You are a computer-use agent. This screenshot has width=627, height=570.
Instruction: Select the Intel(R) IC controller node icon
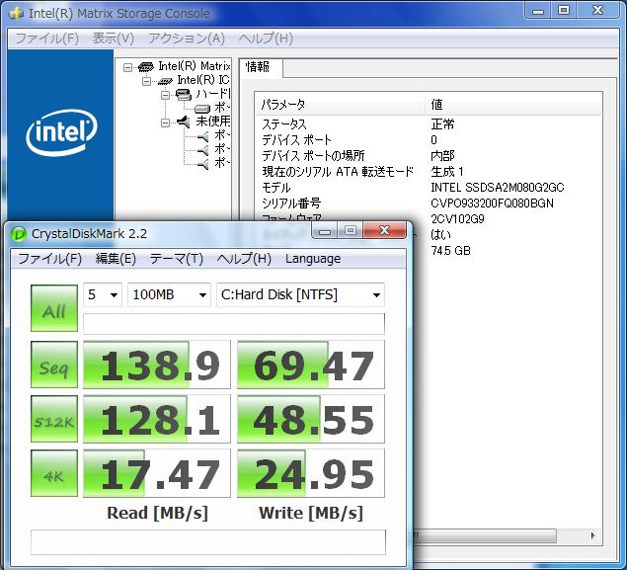pyautogui.click(x=165, y=81)
